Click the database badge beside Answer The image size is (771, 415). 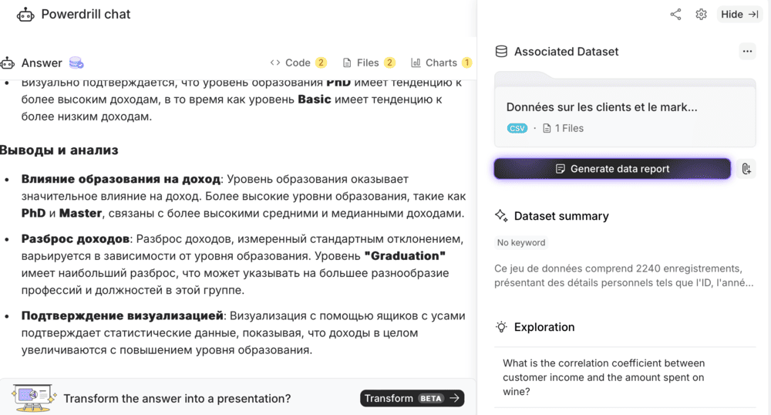click(76, 62)
